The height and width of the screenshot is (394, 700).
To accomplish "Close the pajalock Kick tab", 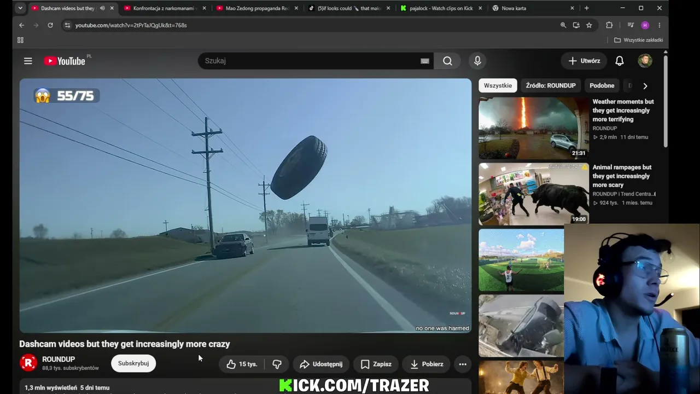I will pos(480,8).
